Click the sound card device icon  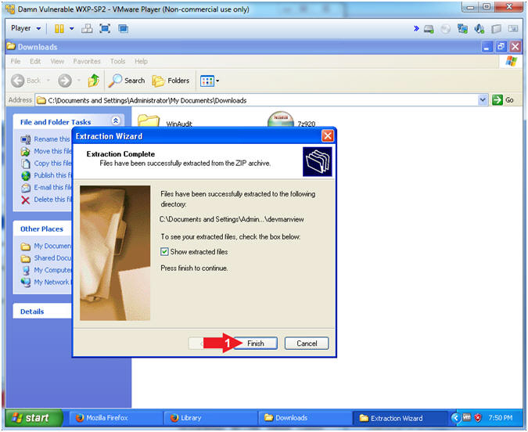coord(480,29)
